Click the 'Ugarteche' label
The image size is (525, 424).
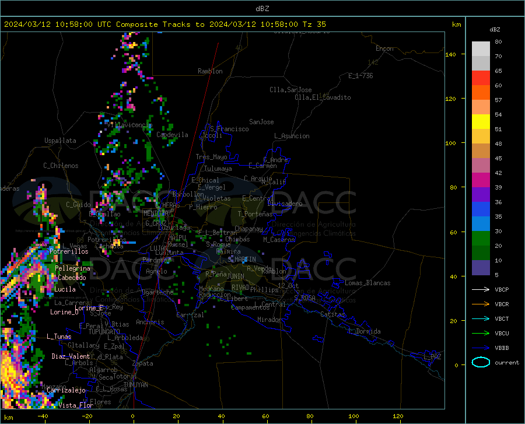click(x=157, y=292)
